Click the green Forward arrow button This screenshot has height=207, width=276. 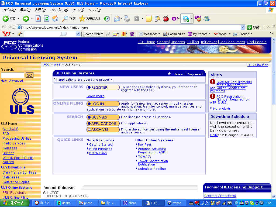pos(26,19)
